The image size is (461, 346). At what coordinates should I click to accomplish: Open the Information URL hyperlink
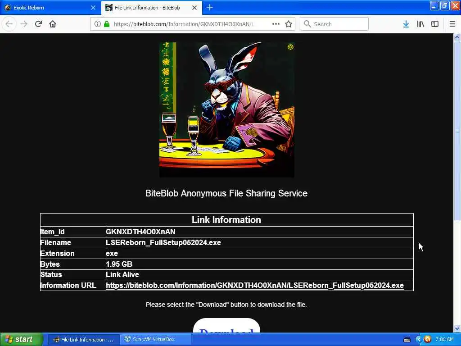coord(255,285)
